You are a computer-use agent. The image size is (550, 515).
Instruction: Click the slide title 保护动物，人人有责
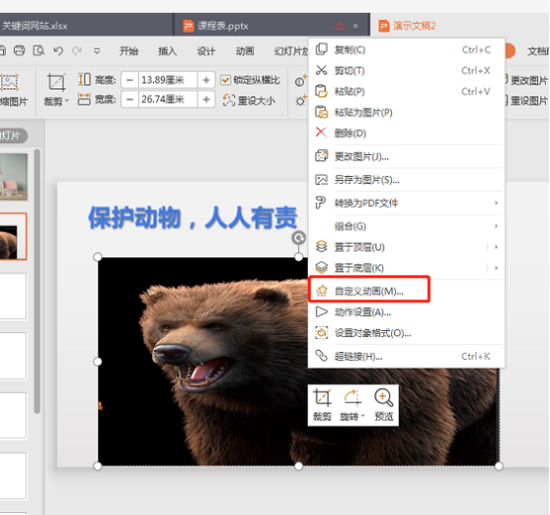pos(193,218)
